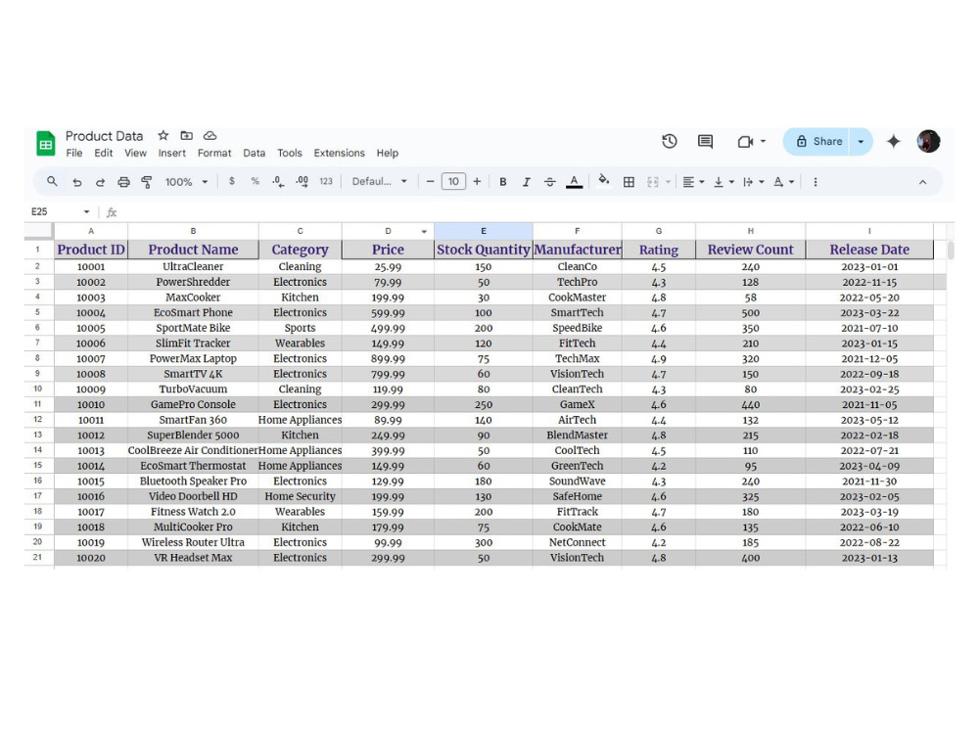Screen dimensions: 979x734
Task: Increase decimal places
Action: pos(303,182)
